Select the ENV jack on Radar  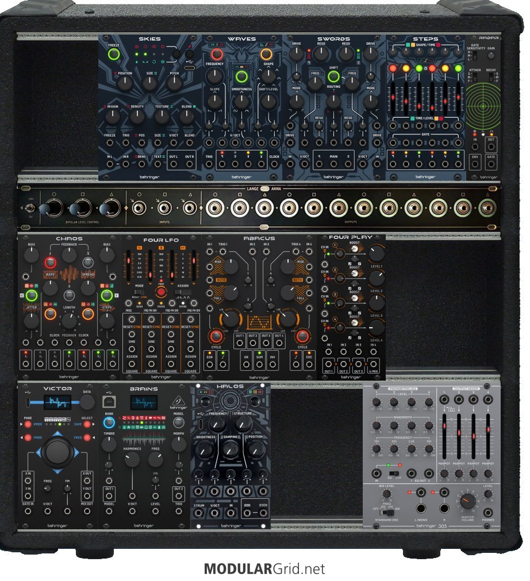tap(475, 164)
